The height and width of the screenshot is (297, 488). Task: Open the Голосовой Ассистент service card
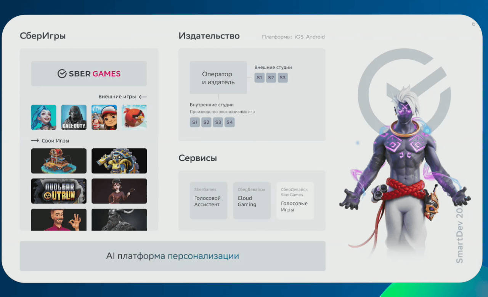pyautogui.click(x=209, y=200)
